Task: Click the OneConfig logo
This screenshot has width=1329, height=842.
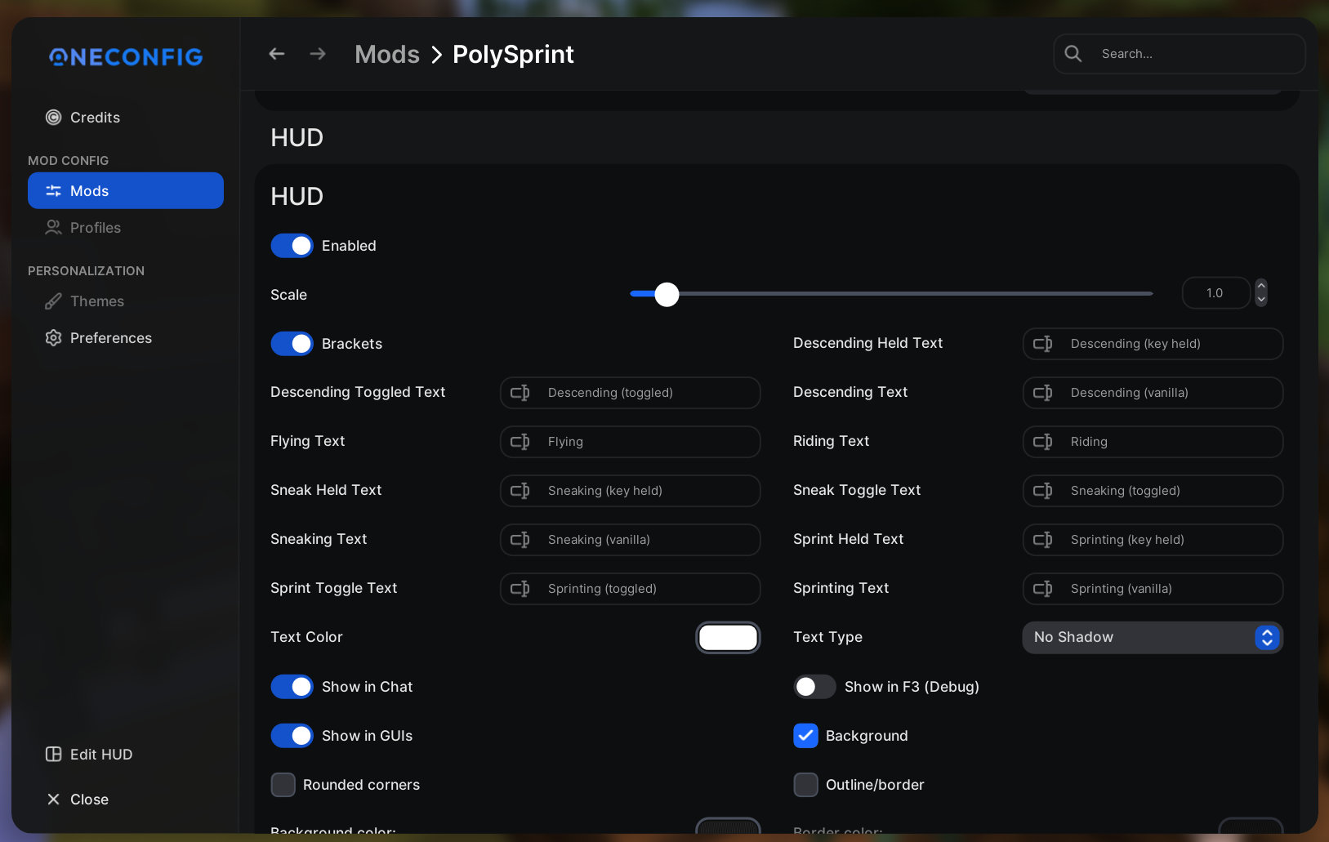Action: [x=126, y=56]
